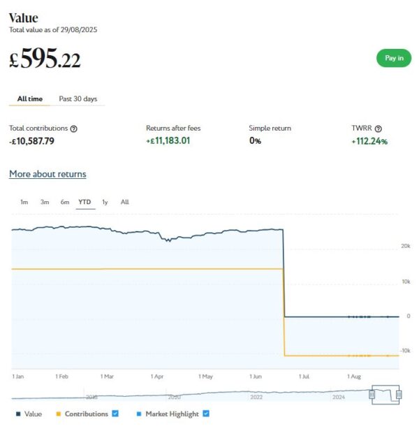Viewport: 419px width, 429px height.
Task: Toggle the Market Highlight checkbox
Action: 205,414
